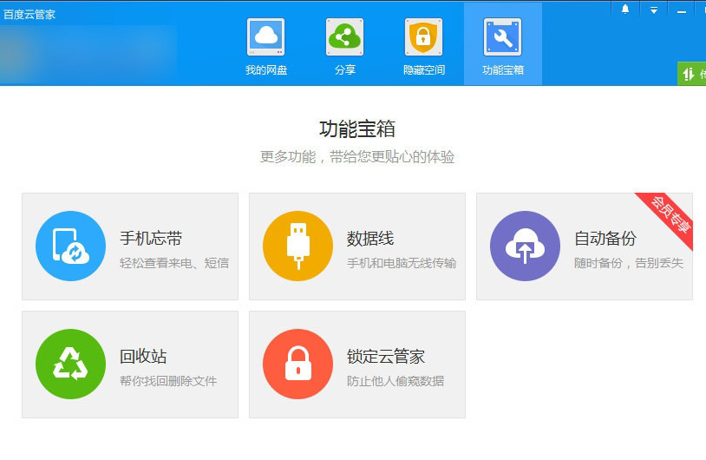Click the yellow 数据线 USB cable icon
The height and width of the screenshot is (460, 706).
point(297,246)
